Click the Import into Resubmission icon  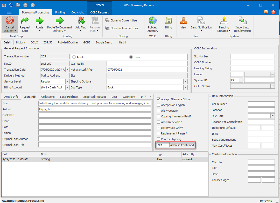click(242, 21)
